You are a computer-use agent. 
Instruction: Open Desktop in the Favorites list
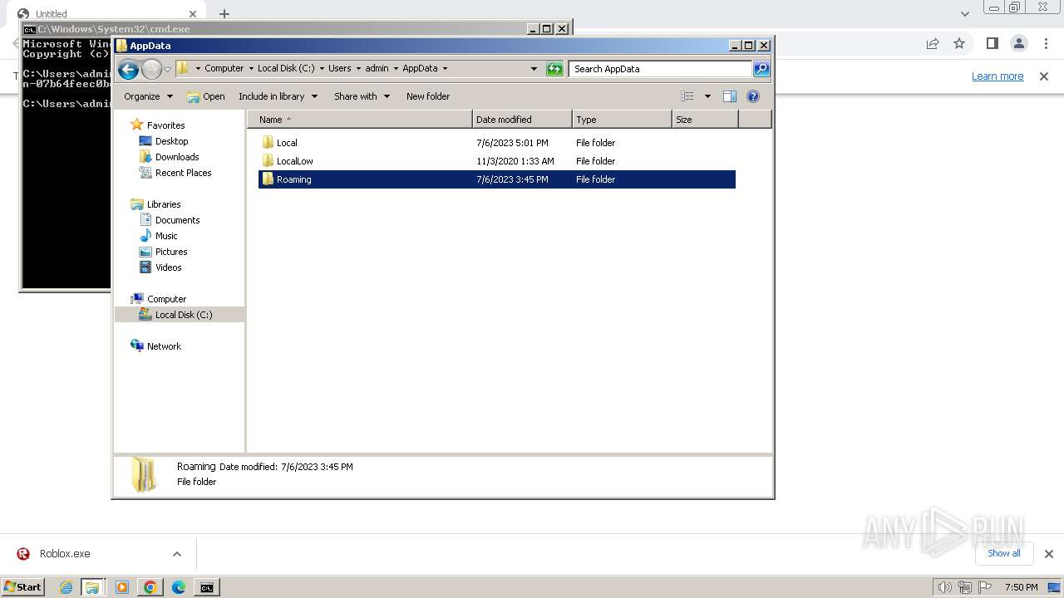coord(171,141)
